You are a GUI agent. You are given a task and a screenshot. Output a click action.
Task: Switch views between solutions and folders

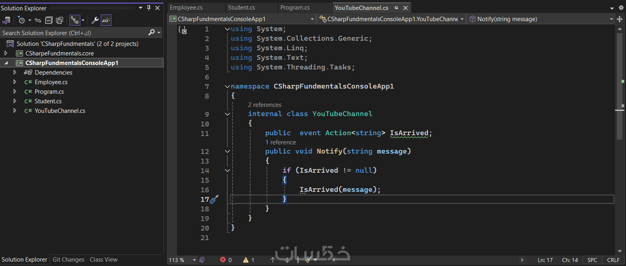point(6,20)
